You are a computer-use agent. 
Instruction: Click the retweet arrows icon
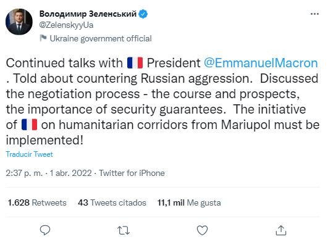tap(124, 230)
